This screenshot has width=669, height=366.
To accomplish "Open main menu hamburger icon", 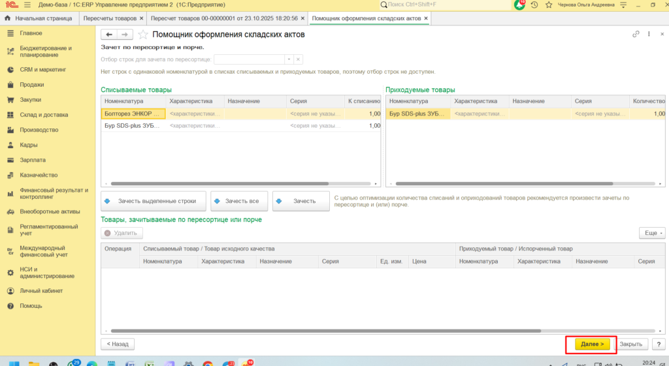I will 27,5.
